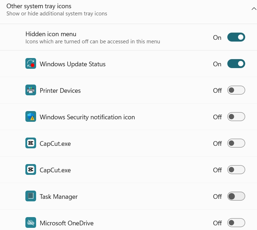Click the Task Manager label
Image resolution: width=257 pixels, height=230 pixels.
coord(59,197)
